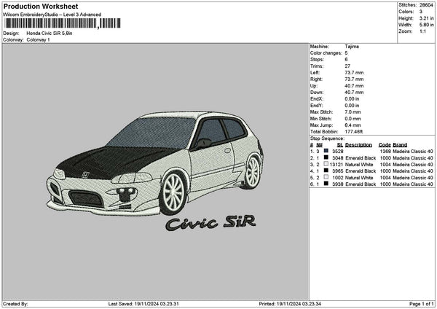Click the Min Stitch value '0.0 mm'
Screen dimensions: 437x309
tap(353, 119)
